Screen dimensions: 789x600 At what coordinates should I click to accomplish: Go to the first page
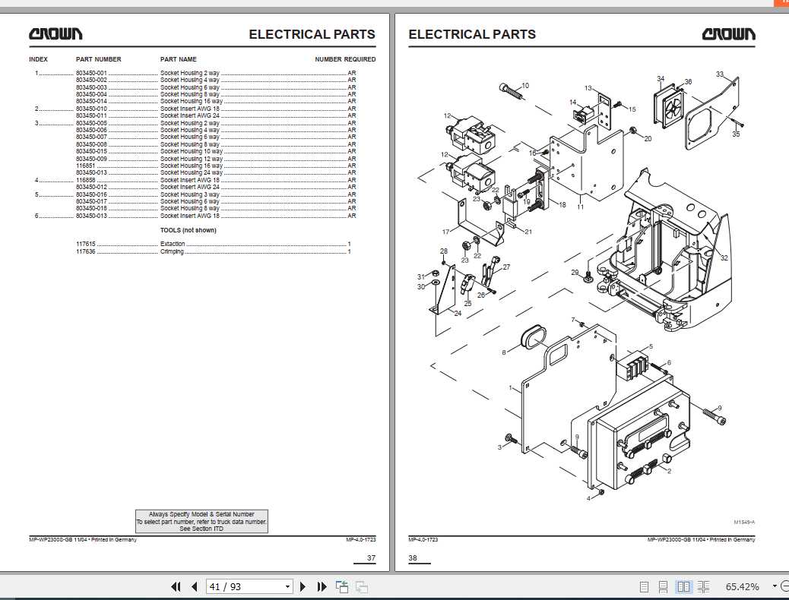[x=176, y=586]
